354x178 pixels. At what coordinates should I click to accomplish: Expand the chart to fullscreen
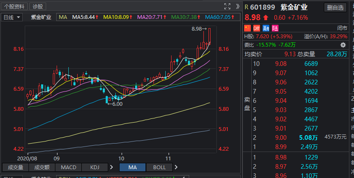coord(227,7)
